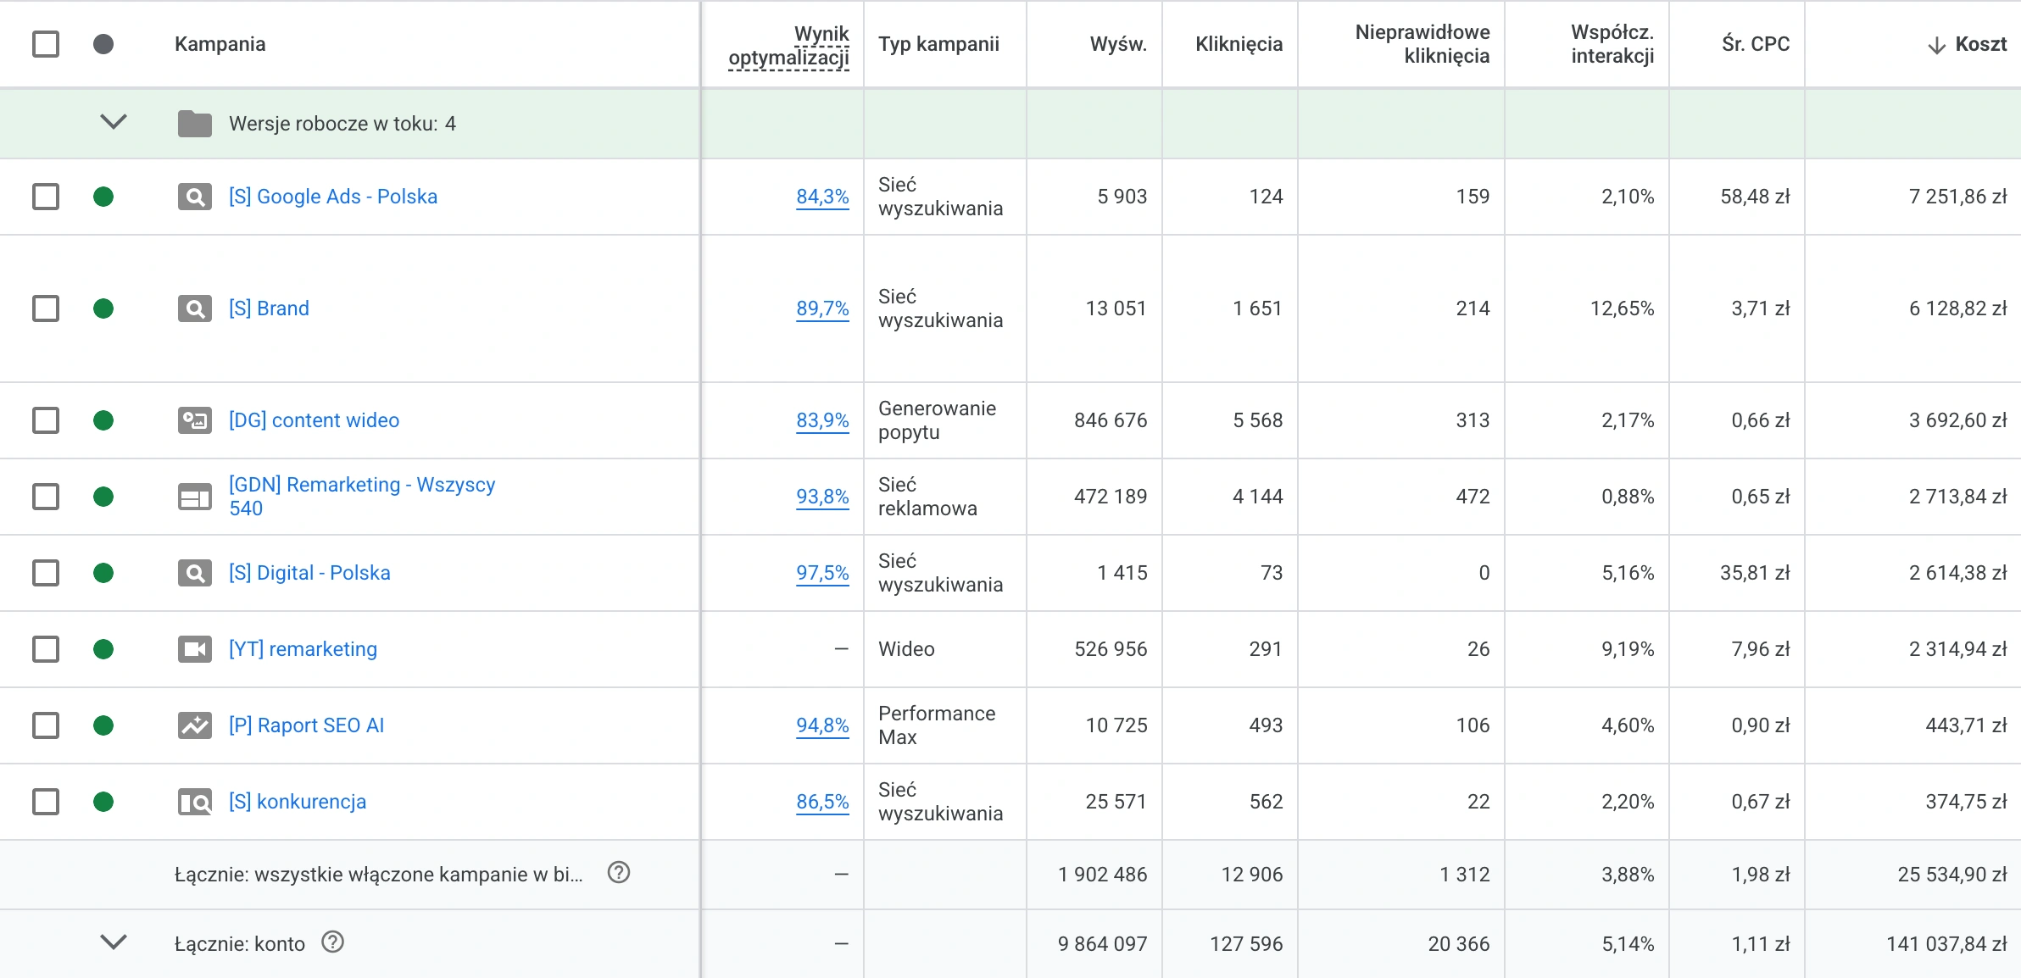This screenshot has height=978, width=2021.
Task: Click the Performance Max icon for Raport SEO AI
Action: click(195, 726)
